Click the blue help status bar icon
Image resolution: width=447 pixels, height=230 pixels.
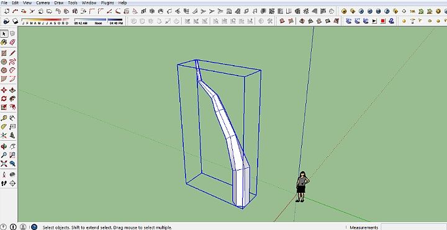tap(34, 227)
